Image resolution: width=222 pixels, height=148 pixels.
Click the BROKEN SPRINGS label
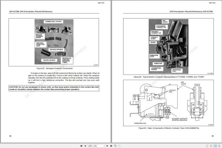56,50
